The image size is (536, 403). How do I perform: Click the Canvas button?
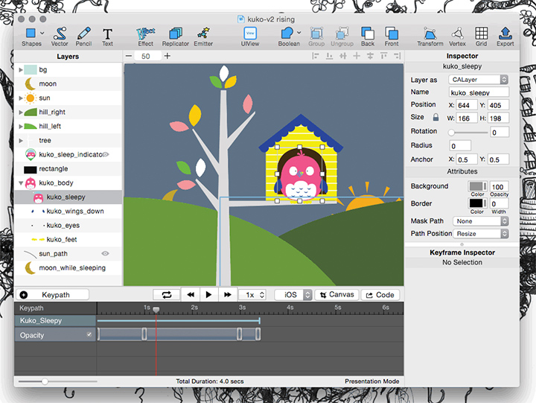[336, 295]
